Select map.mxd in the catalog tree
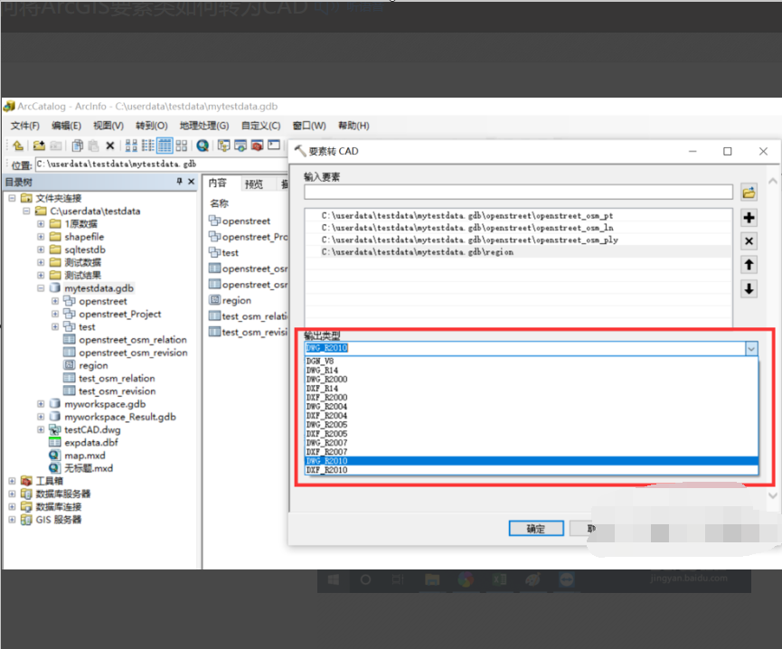The image size is (782, 649). [x=85, y=456]
